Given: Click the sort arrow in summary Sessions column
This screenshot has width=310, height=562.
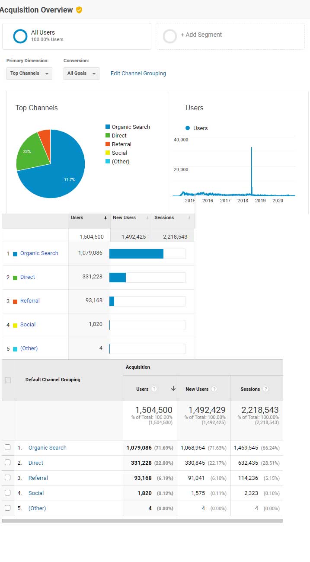Looking at the screenshot, I should (189, 218).
